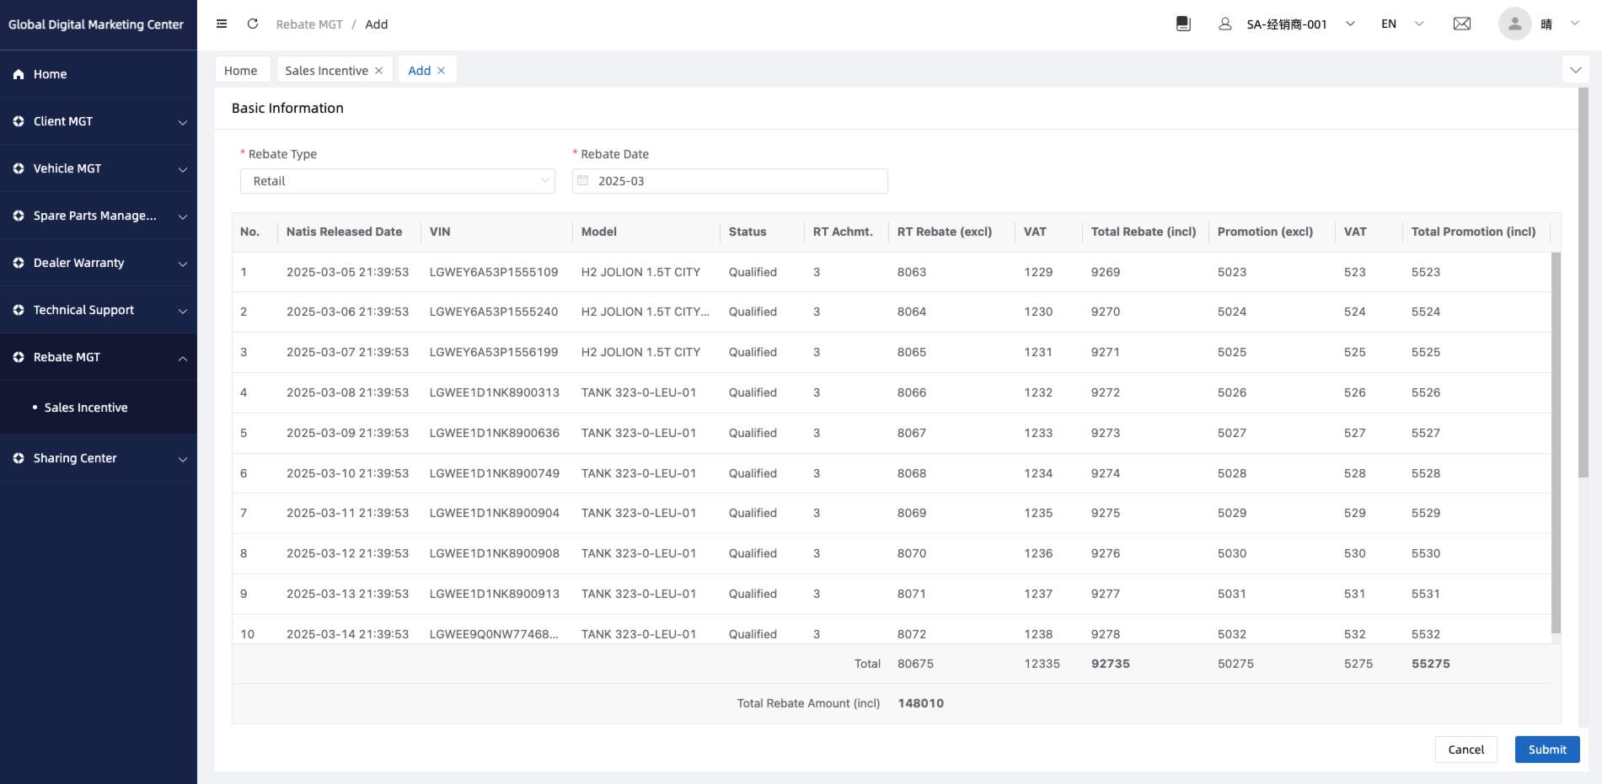Viewport: 1602px width, 784px height.
Task: Click the user avatar icon
Action: [x=1514, y=24]
